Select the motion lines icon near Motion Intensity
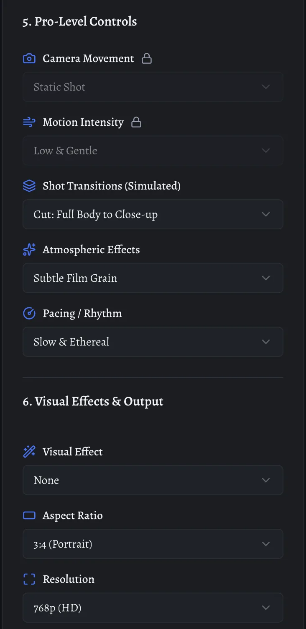 (x=29, y=122)
